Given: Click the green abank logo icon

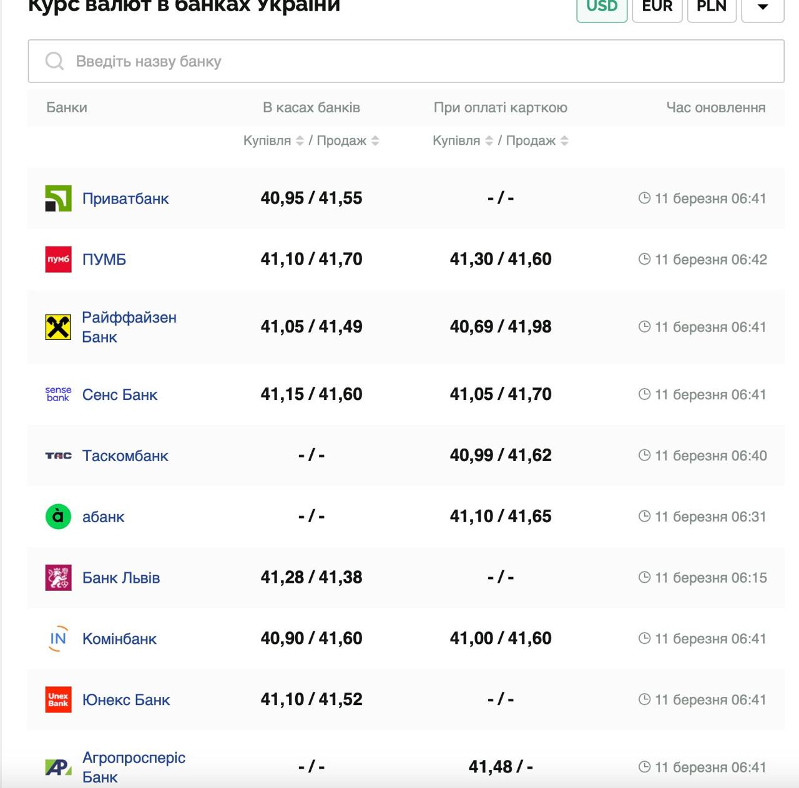Looking at the screenshot, I should point(58,517).
